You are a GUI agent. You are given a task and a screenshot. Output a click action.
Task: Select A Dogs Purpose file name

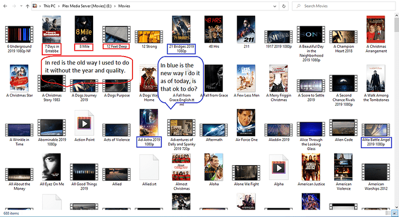(x=117, y=96)
